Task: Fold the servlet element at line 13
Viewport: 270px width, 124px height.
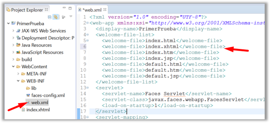Action: (x=87, y=88)
